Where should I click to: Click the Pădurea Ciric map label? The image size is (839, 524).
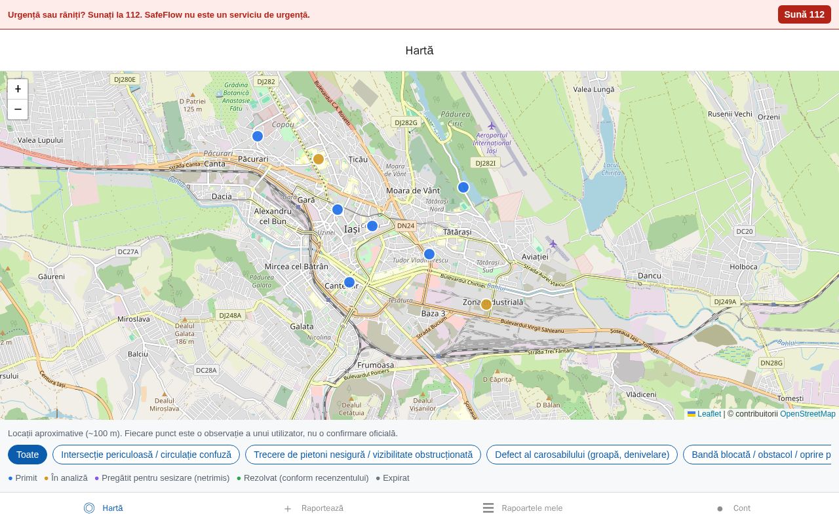[456, 119]
